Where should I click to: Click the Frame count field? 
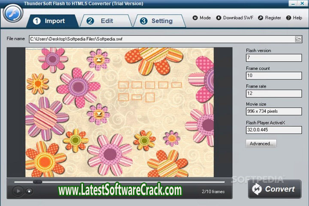click(274, 75)
